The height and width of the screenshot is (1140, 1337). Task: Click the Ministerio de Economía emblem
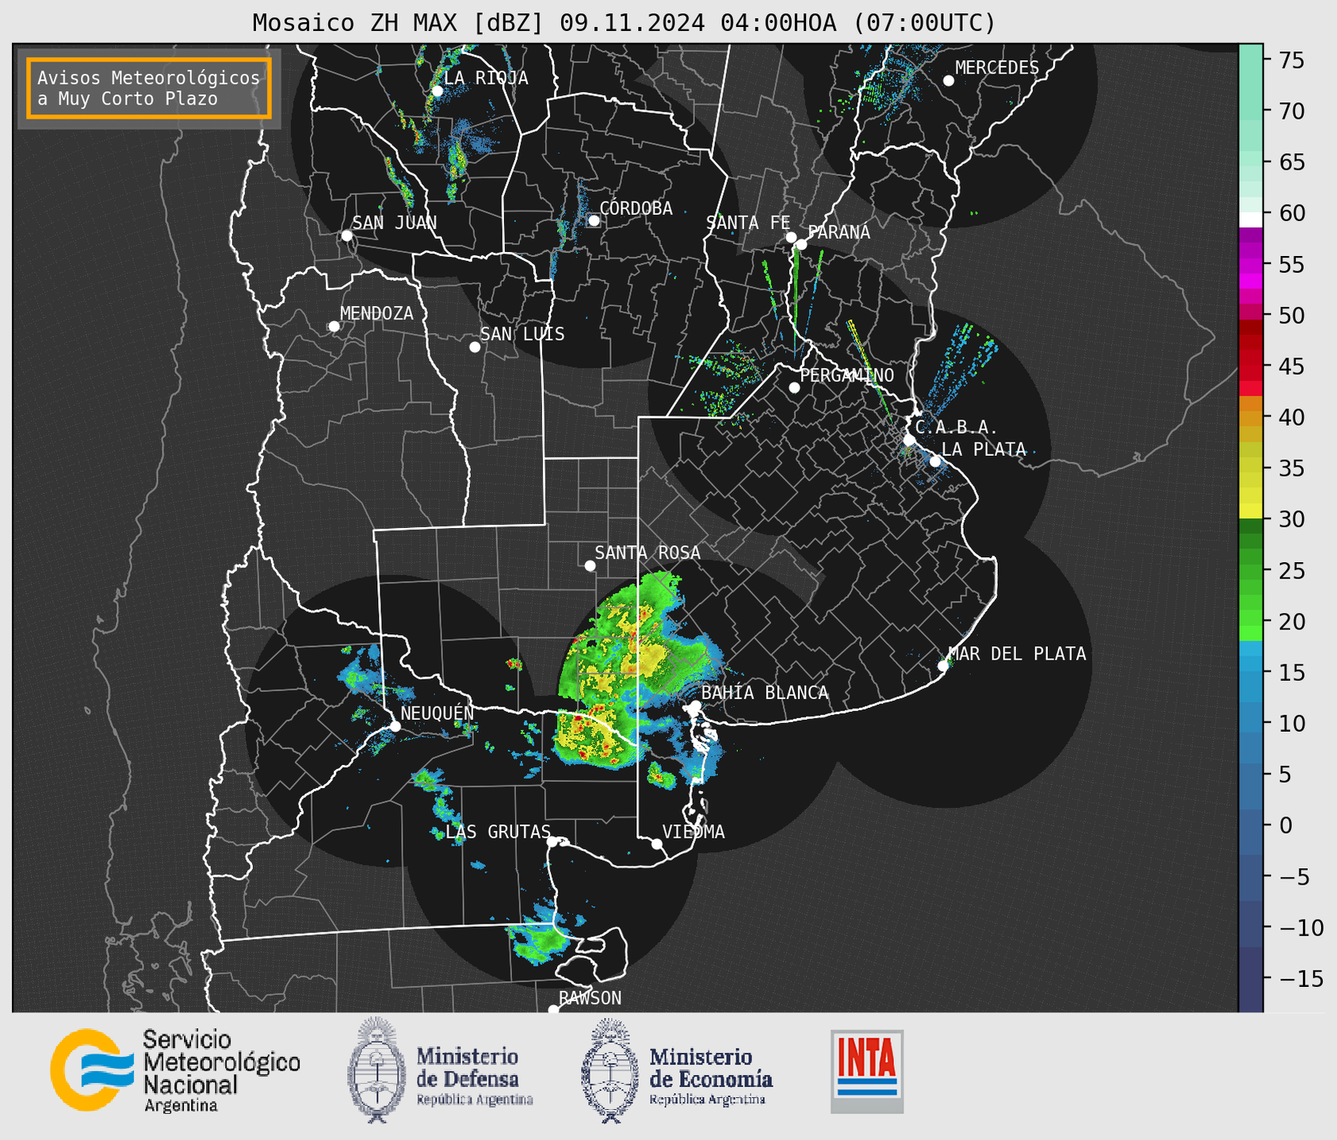coord(610,1070)
